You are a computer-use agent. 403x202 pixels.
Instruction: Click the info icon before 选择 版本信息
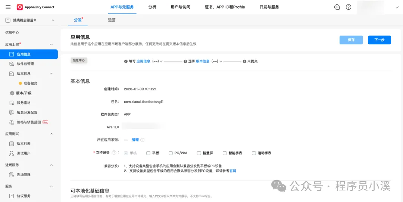[x=185, y=62]
